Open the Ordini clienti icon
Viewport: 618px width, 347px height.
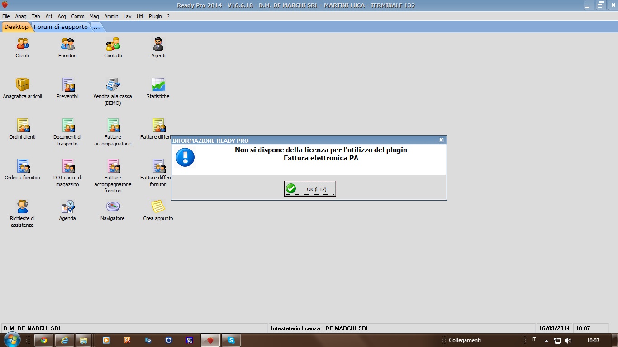click(23, 125)
